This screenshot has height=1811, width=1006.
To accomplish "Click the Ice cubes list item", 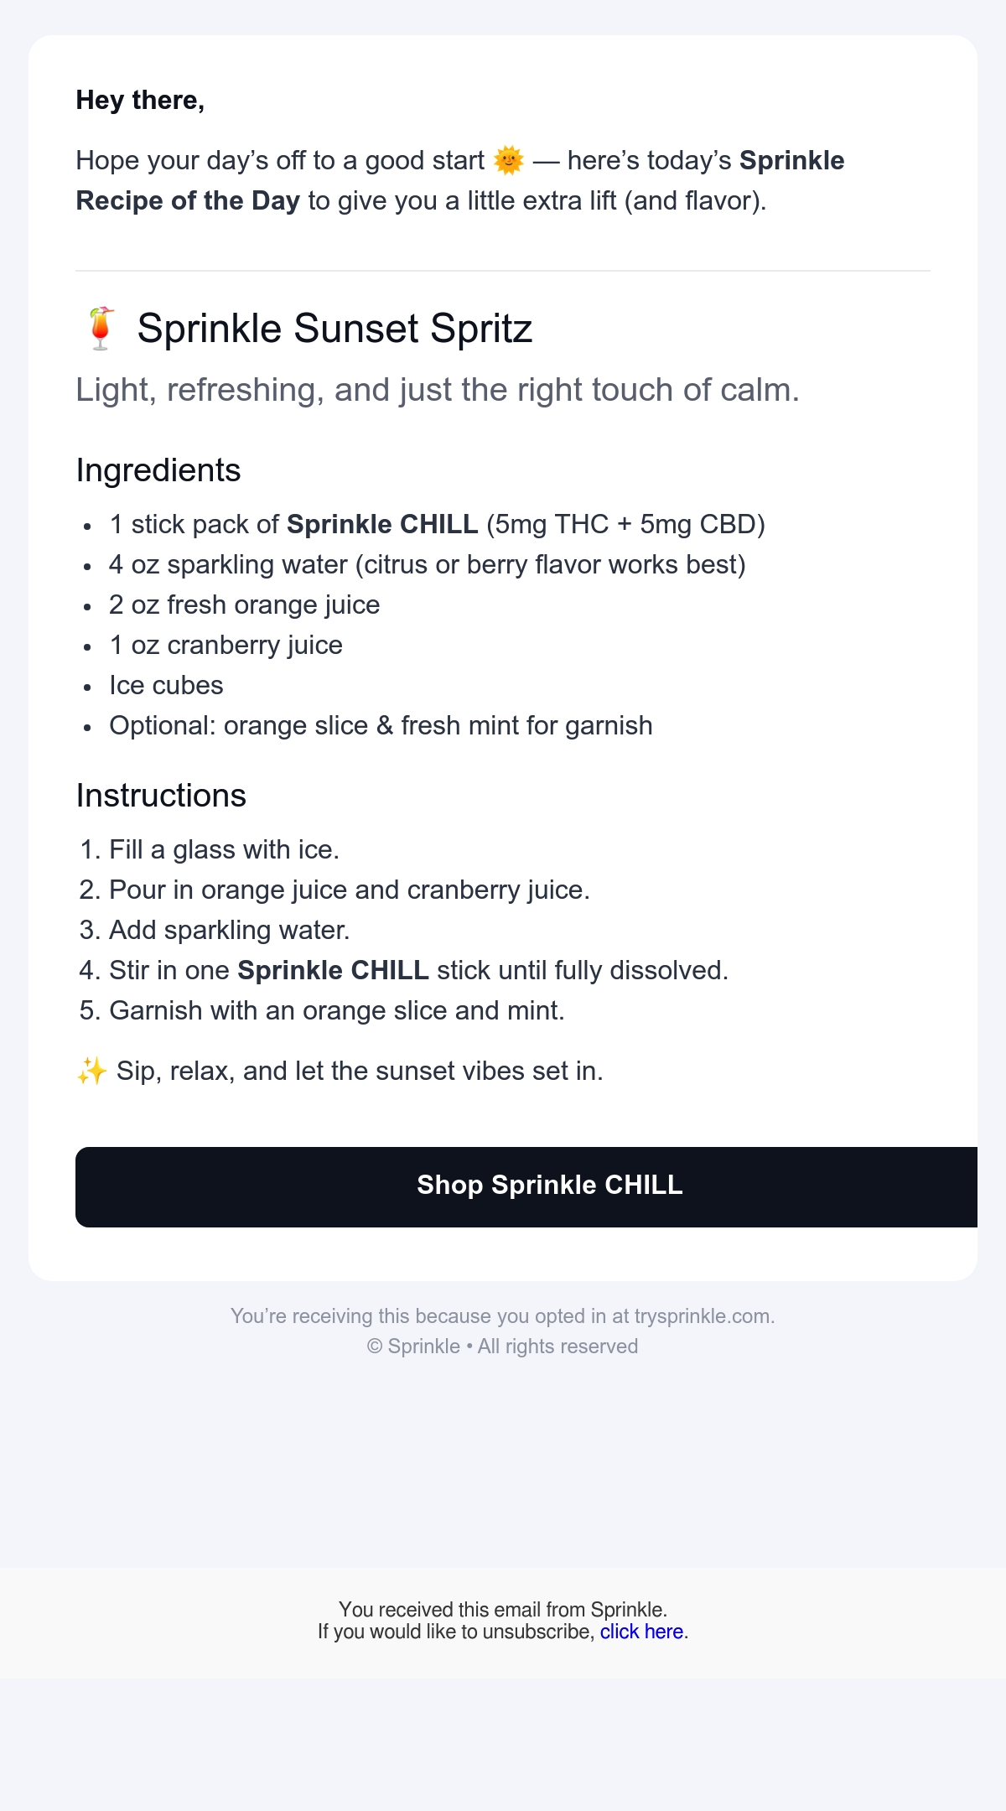I will tap(166, 685).
